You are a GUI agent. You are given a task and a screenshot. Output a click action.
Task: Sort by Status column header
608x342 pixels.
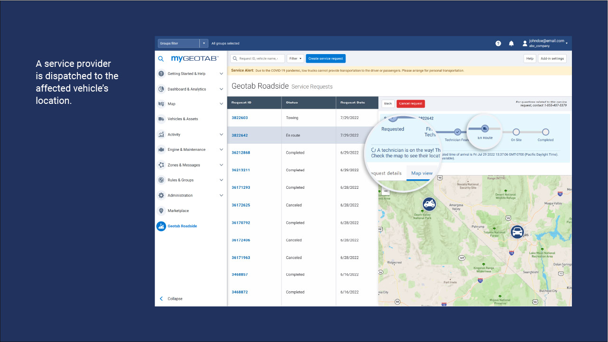[309, 102]
